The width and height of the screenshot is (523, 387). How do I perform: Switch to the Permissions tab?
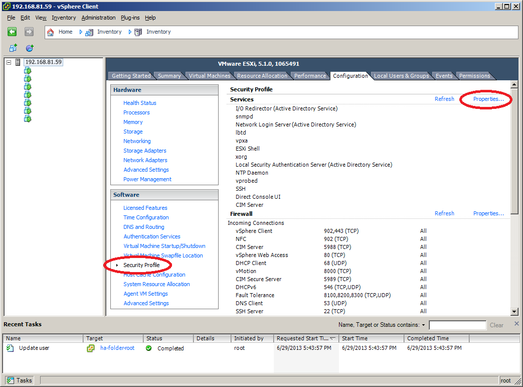tap(475, 76)
